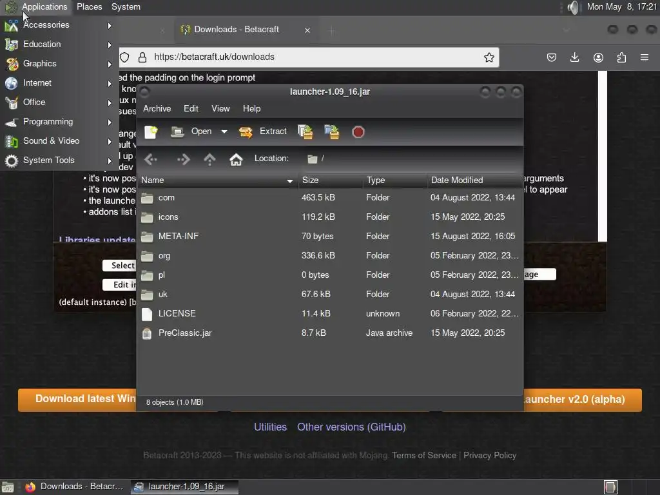The width and height of the screenshot is (660, 495).
Task: Extract files from the archive
Action: click(263, 131)
